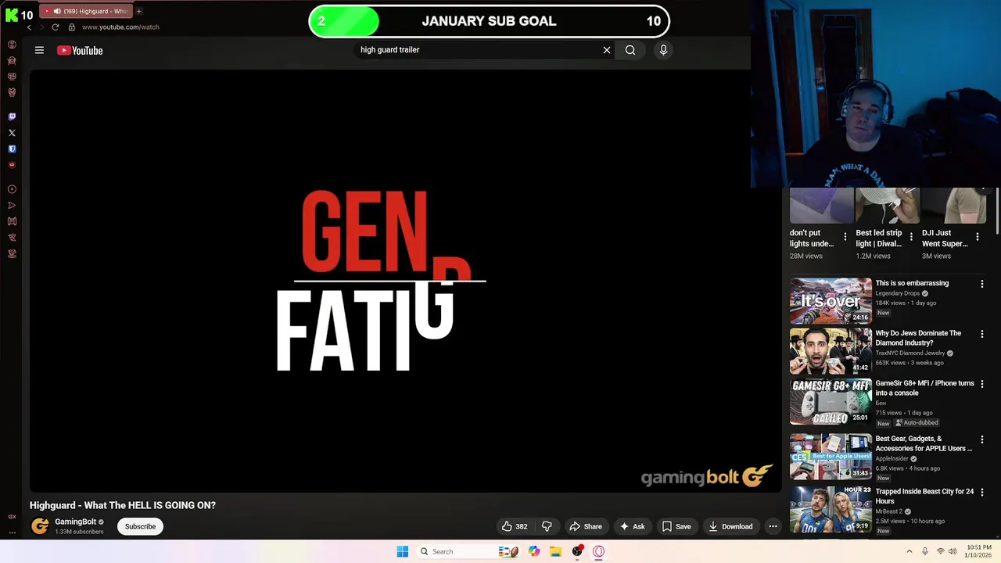Open options for 'Best led strip light' short
The image size is (1001, 563).
[x=911, y=237]
